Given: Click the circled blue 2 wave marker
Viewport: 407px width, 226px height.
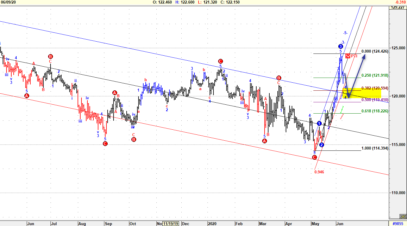Looking at the screenshot, I should 321,145.
